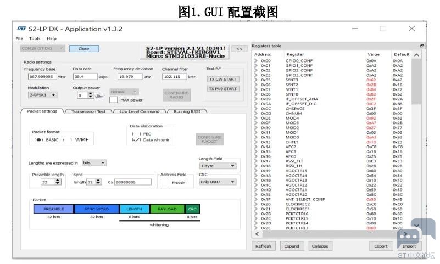This screenshot has height=264, width=440.
Task: Select the BASIC packet format radio
Action: coord(38,139)
